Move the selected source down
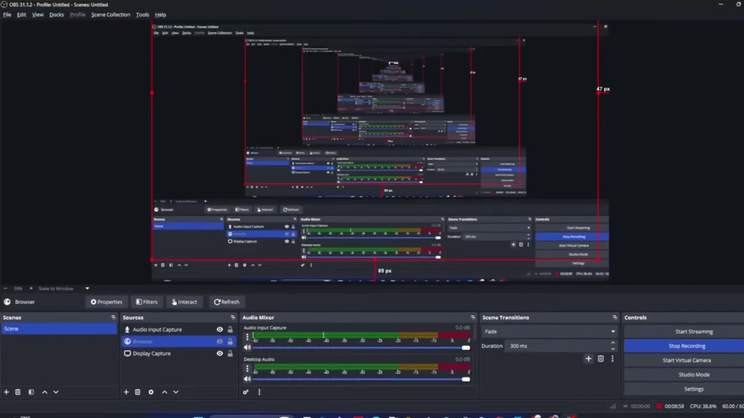The width and height of the screenshot is (744, 418). (x=176, y=392)
